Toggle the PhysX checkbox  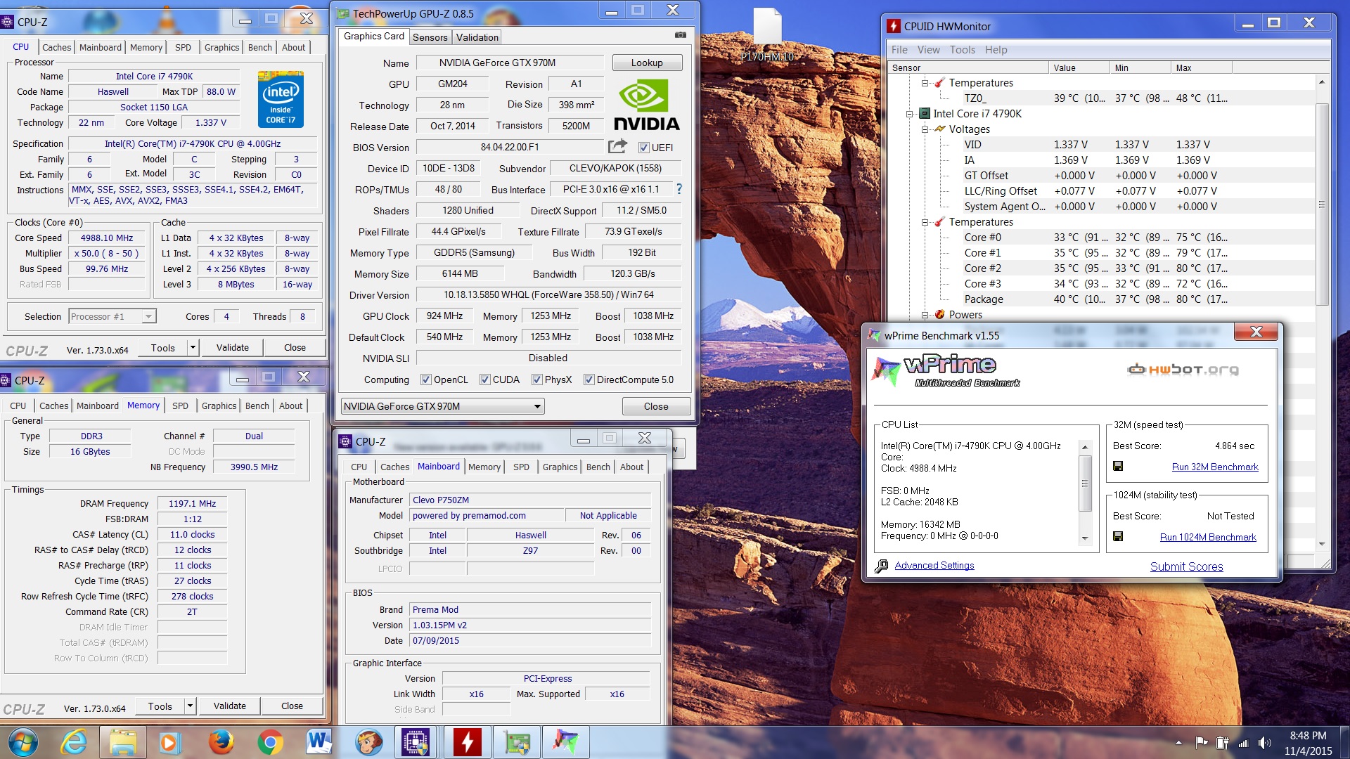[536, 379]
